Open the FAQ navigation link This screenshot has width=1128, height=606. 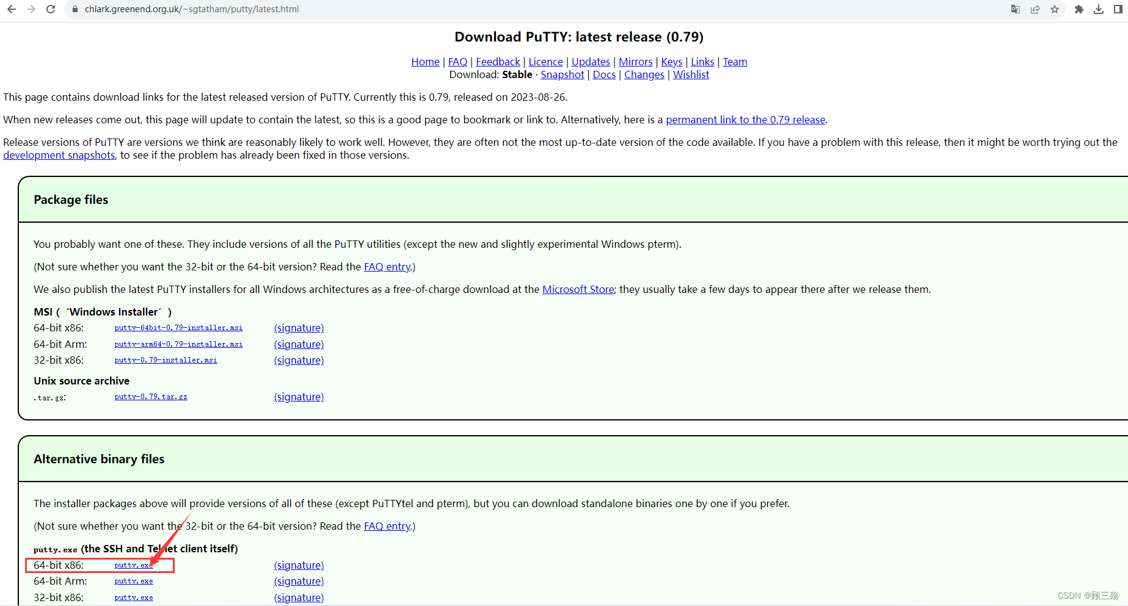click(457, 62)
